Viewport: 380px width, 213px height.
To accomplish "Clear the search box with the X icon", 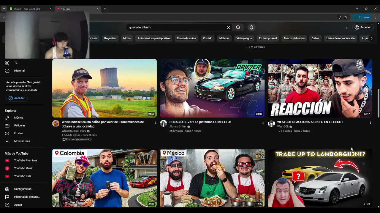I will click(229, 27).
